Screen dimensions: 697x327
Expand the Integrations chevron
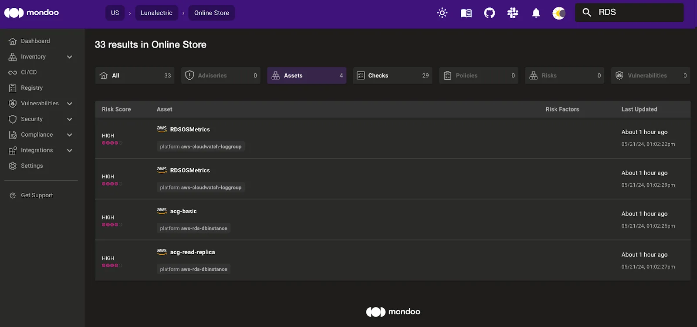(70, 151)
